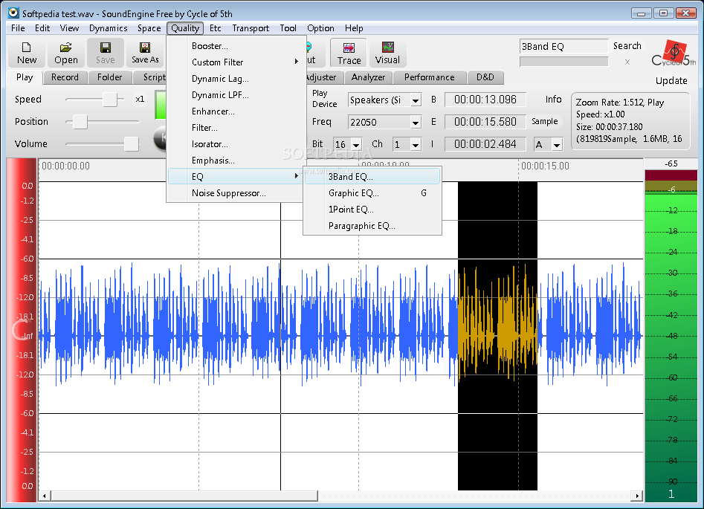This screenshot has width=704, height=509.
Task: Open the Freq 22050 dropdown
Action: [x=416, y=122]
